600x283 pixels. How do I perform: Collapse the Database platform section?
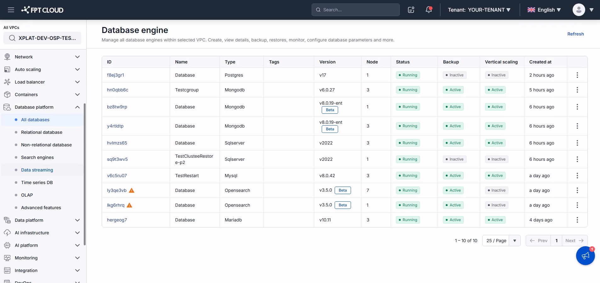tap(77, 107)
